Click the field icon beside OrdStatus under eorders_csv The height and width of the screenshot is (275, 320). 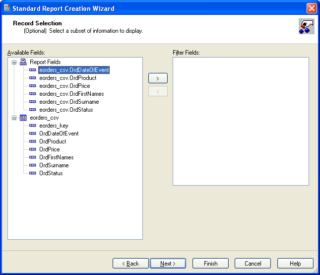pos(33,173)
